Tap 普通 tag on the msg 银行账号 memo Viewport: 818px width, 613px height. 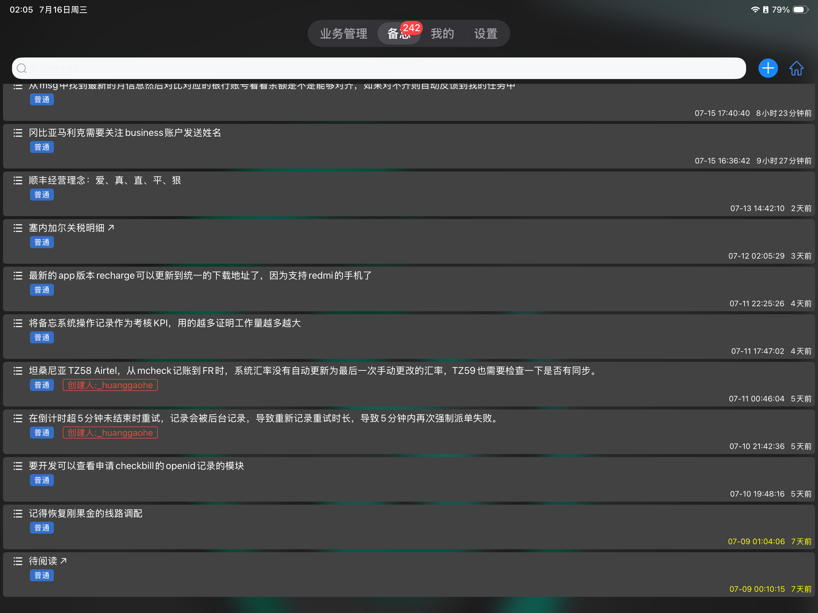pyautogui.click(x=42, y=99)
